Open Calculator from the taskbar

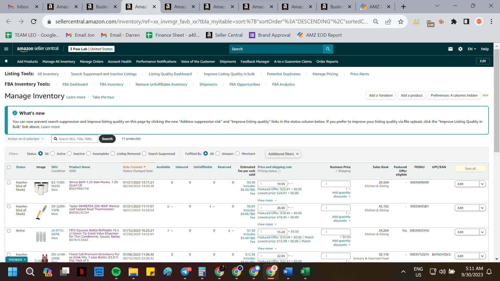click(x=202, y=272)
